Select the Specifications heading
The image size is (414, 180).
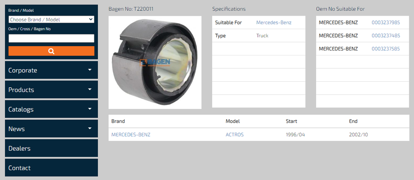[x=229, y=9]
